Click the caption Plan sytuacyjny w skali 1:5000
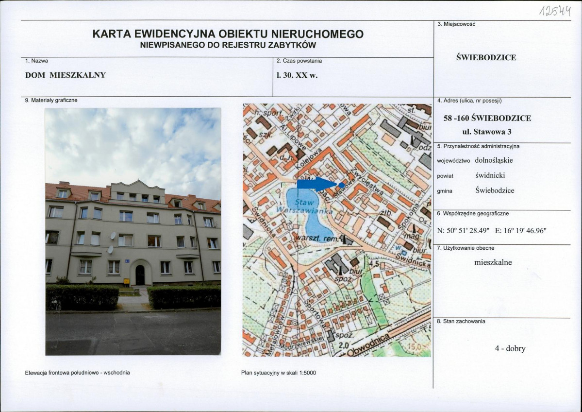 [x=279, y=373]
